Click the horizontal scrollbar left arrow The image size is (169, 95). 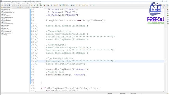point(35,92)
